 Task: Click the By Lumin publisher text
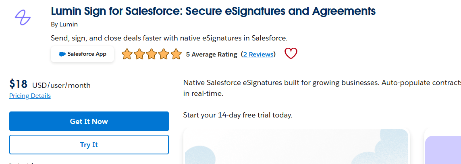click(x=64, y=24)
